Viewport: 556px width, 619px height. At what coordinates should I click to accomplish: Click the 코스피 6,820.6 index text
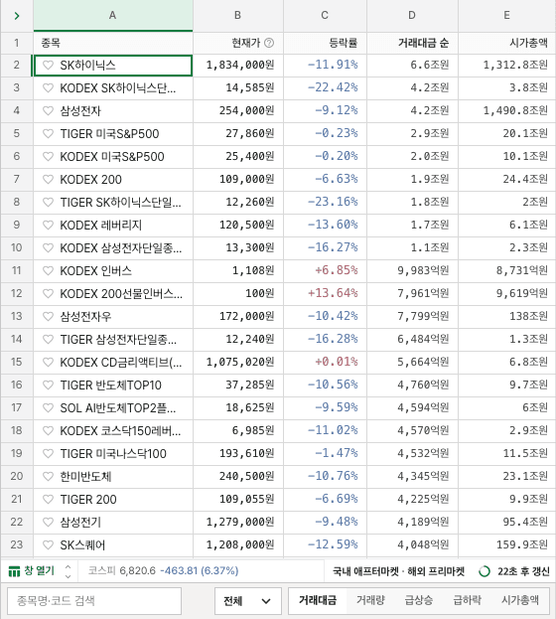[x=122, y=571]
